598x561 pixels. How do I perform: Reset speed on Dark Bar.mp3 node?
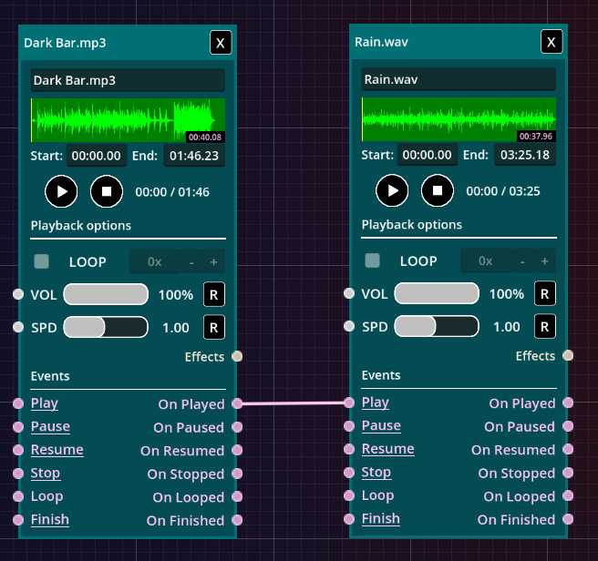(x=213, y=327)
